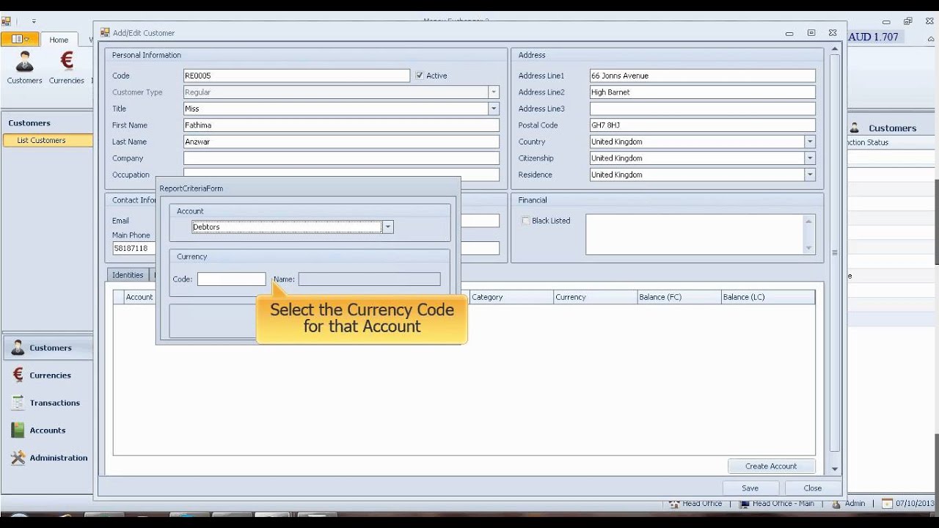
Task: Open Accounts section in navigation
Action: 47,430
